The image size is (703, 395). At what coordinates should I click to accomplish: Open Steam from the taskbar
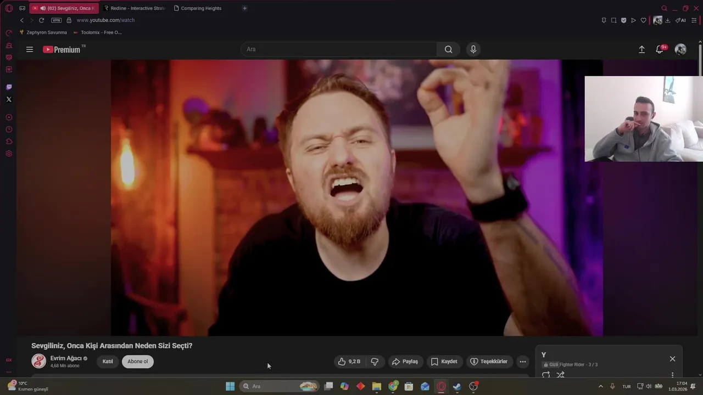click(457, 386)
